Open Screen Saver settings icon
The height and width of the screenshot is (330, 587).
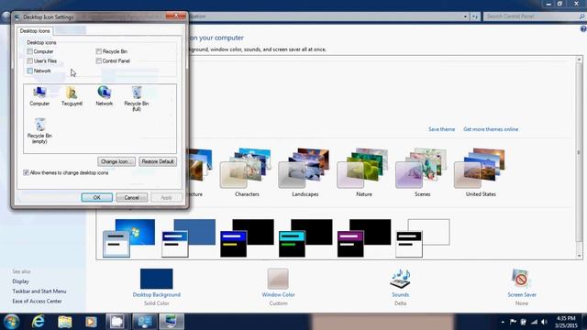[x=522, y=279]
